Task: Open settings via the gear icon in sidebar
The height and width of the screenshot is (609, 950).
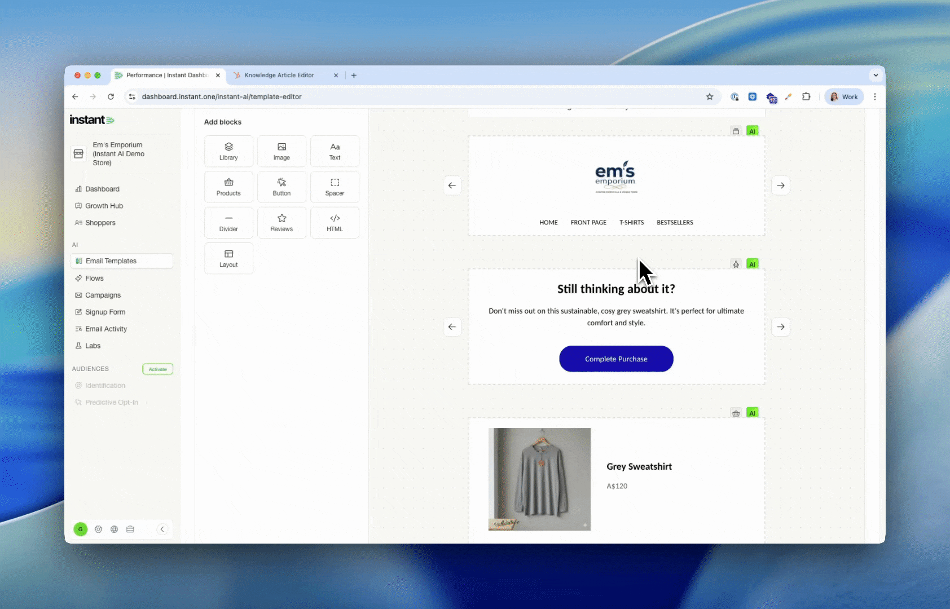Action: pos(98,529)
